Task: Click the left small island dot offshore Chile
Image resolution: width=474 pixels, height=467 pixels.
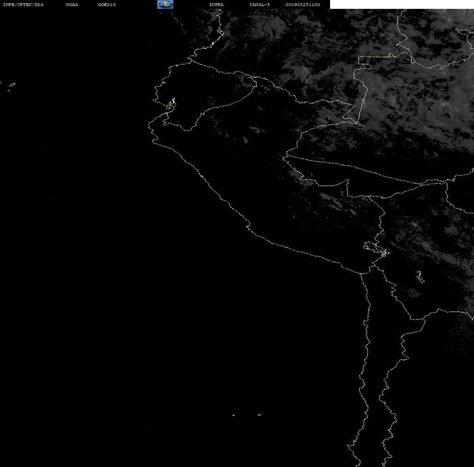Action: click(x=234, y=415)
